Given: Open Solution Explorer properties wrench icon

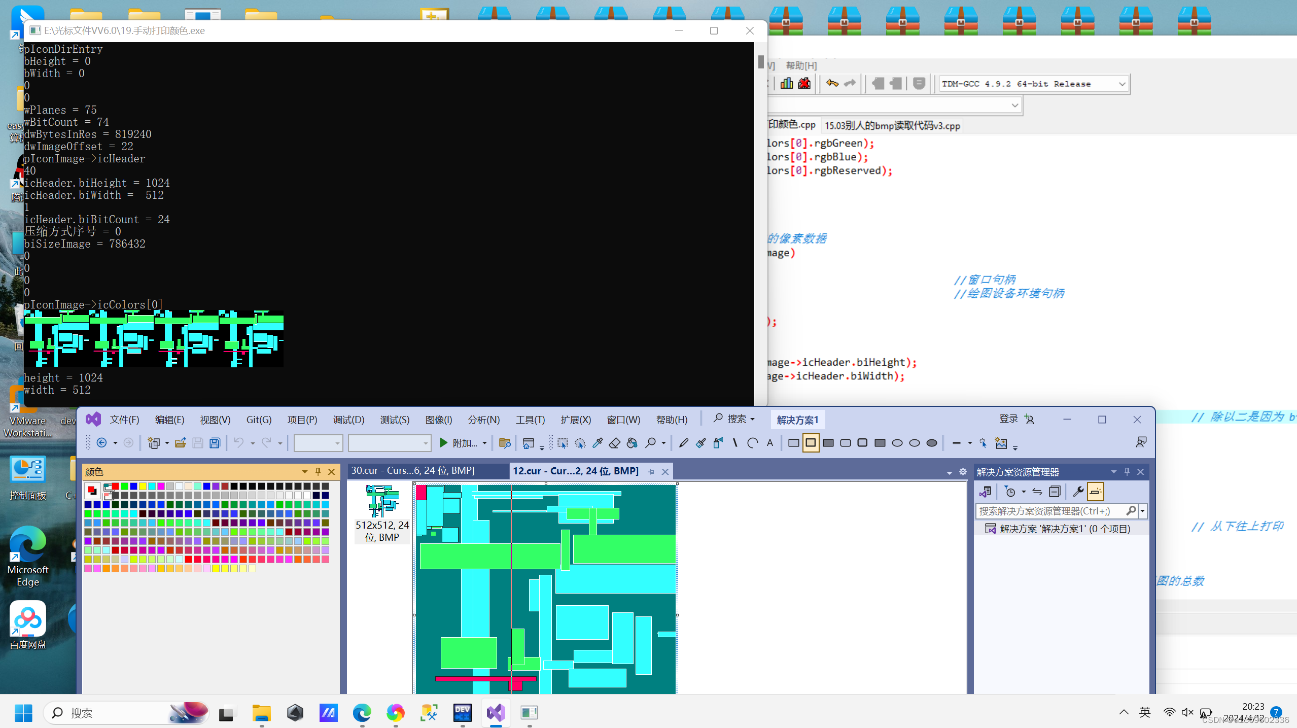Looking at the screenshot, I should [1078, 491].
